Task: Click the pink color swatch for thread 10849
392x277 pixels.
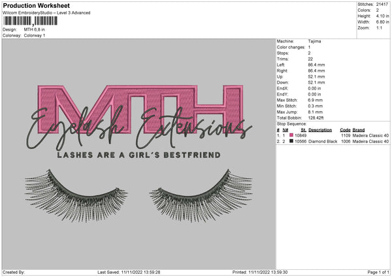Action: (x=291, y=135)
